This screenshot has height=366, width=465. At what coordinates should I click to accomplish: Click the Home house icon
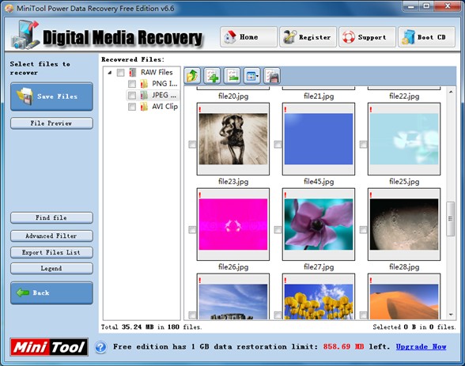click(230, 37)
